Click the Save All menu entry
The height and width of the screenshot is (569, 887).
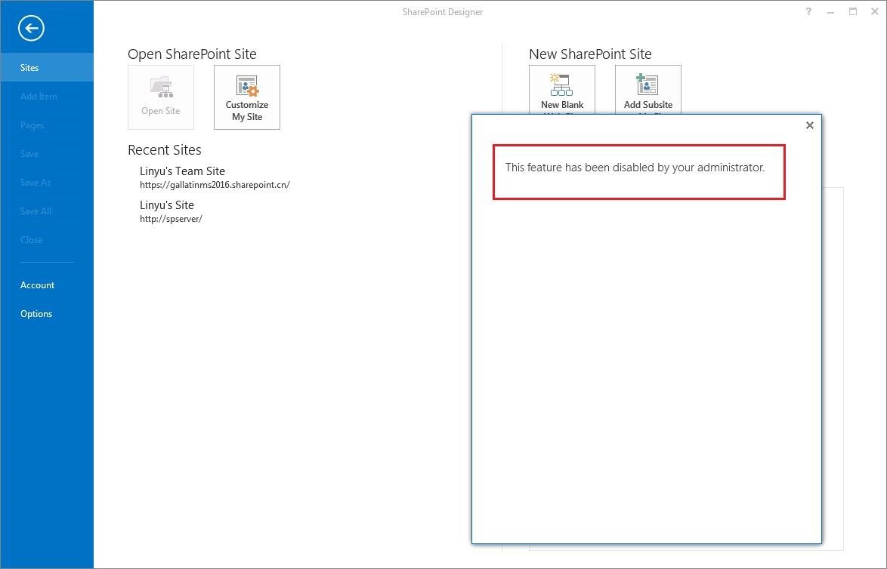pos(46,211)
